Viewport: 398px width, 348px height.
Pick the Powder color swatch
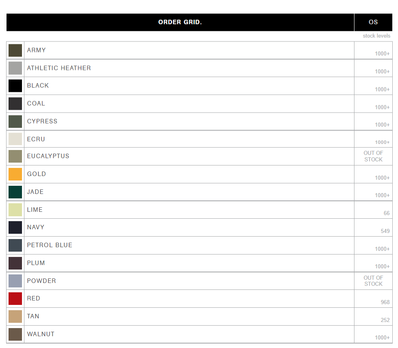[x=15, y=281]
